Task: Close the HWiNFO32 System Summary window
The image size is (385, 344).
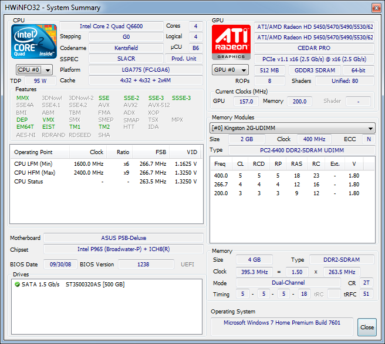Action: 376,8
